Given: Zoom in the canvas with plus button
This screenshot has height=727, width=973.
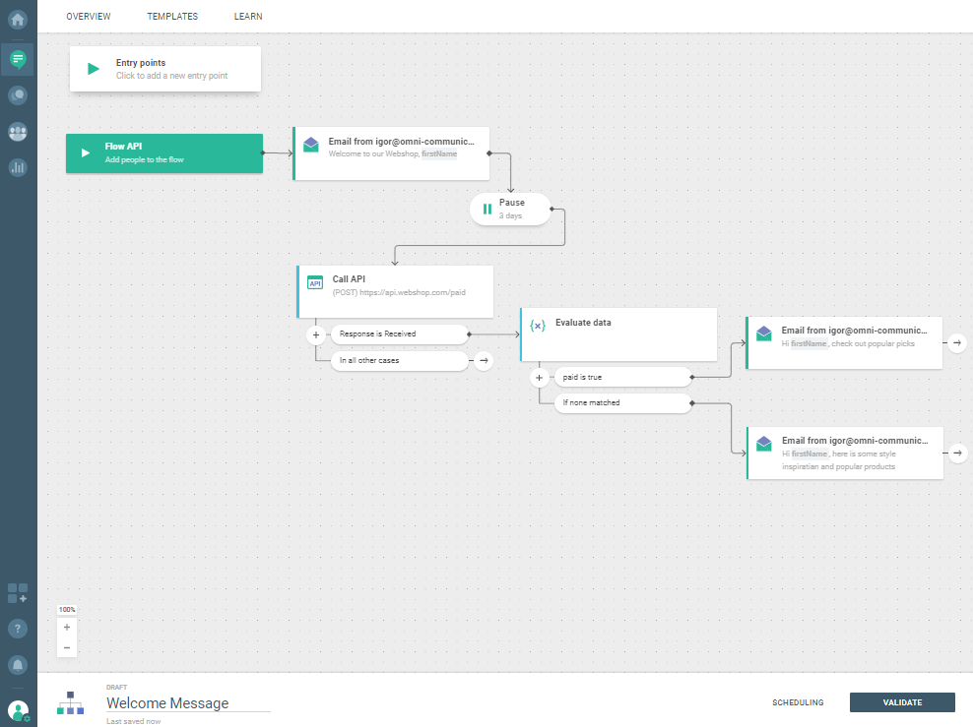Looking at the screenshot, I should [x=67, y=627].
